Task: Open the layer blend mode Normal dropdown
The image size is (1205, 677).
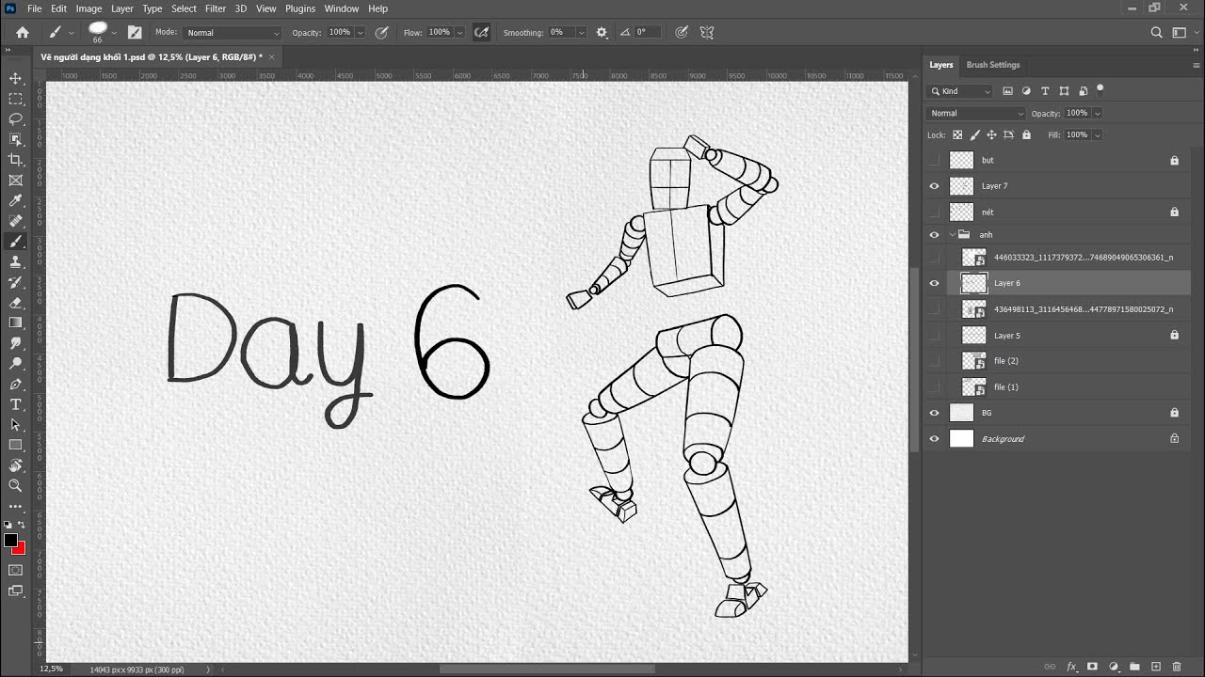Action: pos(975,114)
